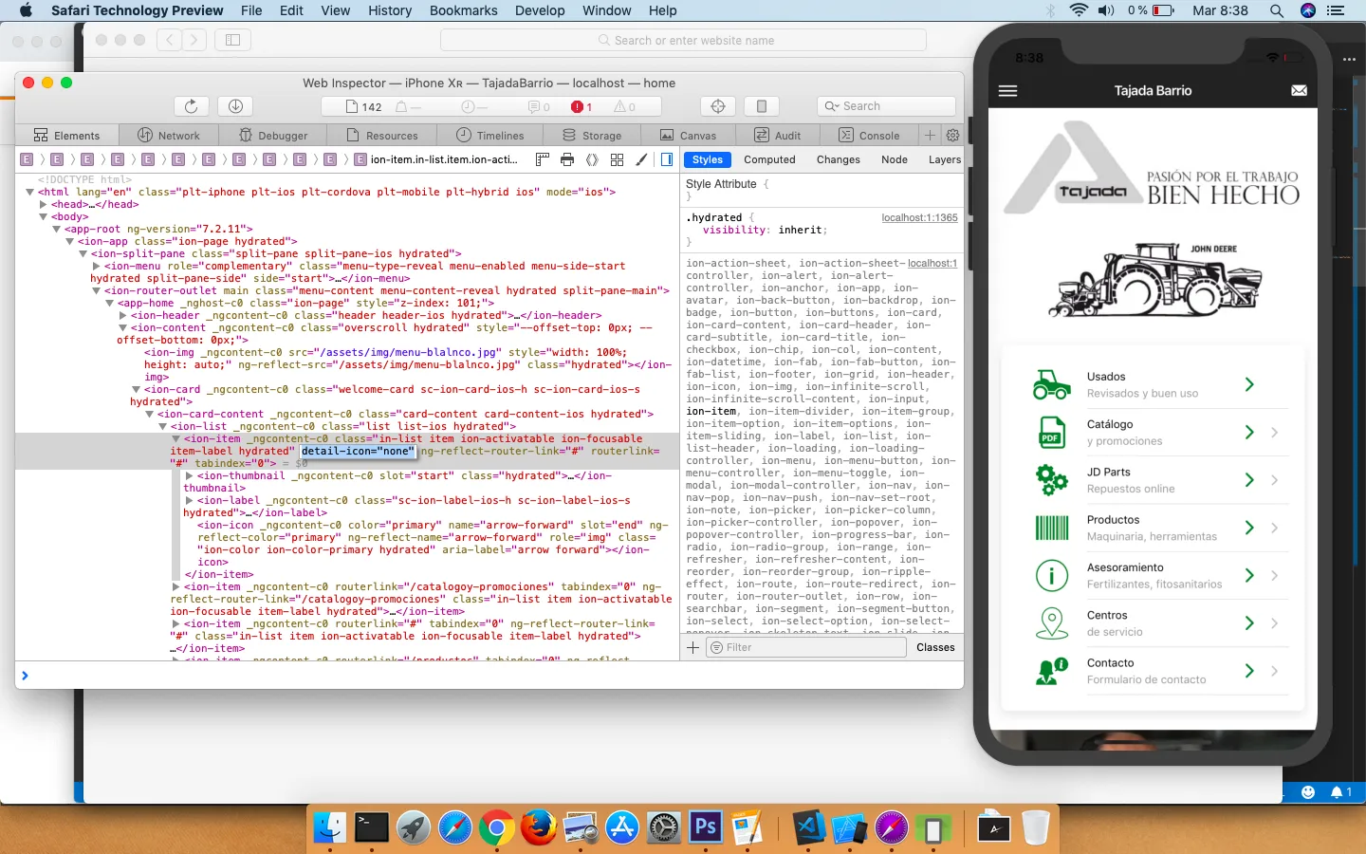Launch Photoshop from the dock
The image size is (1366, 854).
point(705,828)
